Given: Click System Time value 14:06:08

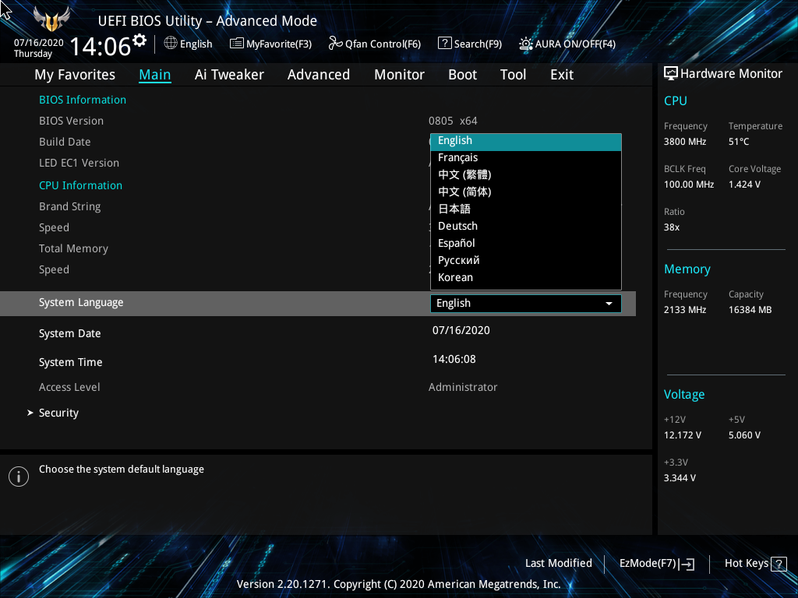Looking at the screenshot, I should click(454, 359).
